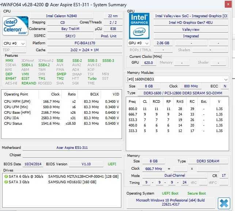The width and height of the screenshot is (235, 211).
Task: Click the Operating Point column header
Action: pos(20,94)
